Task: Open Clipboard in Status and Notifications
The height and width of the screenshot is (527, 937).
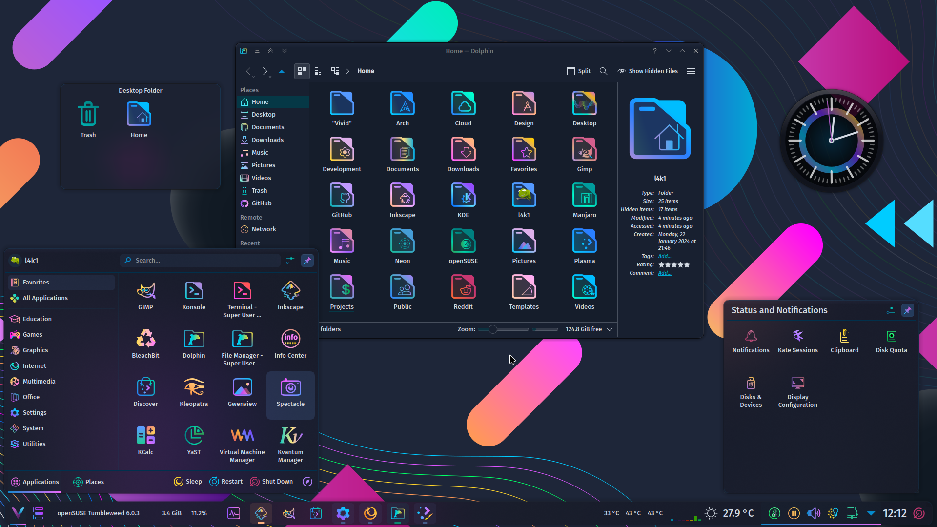Action: click(844, 341)
